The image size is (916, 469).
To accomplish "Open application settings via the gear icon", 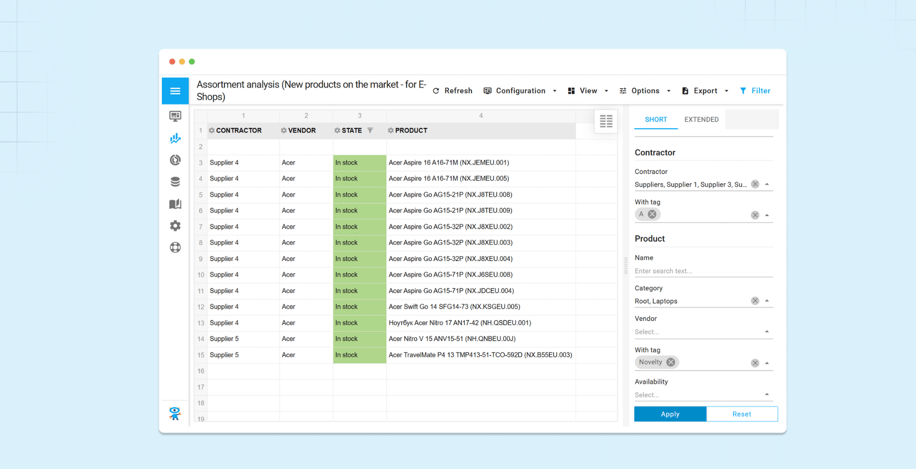I will [x=175, y=225].
